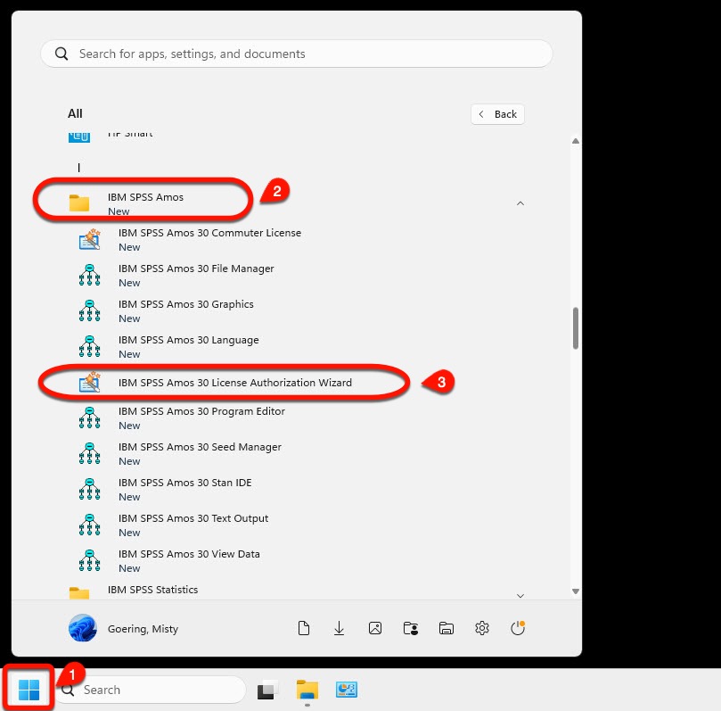Click the scrollbar up arrow
The height and width of the screenshot is (711, 721).
(x=575, y=141)
